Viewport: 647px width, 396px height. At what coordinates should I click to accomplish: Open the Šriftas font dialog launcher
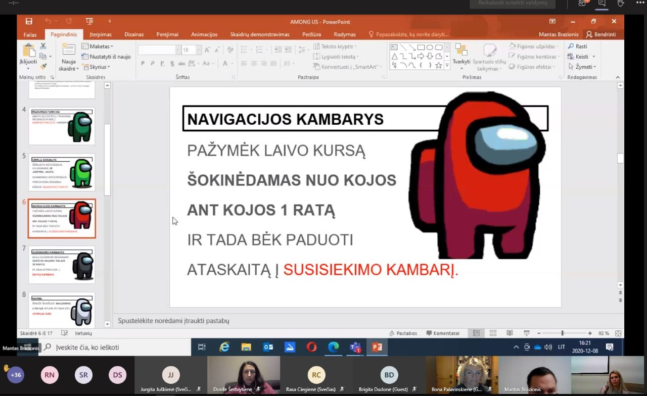pos(233,77)
